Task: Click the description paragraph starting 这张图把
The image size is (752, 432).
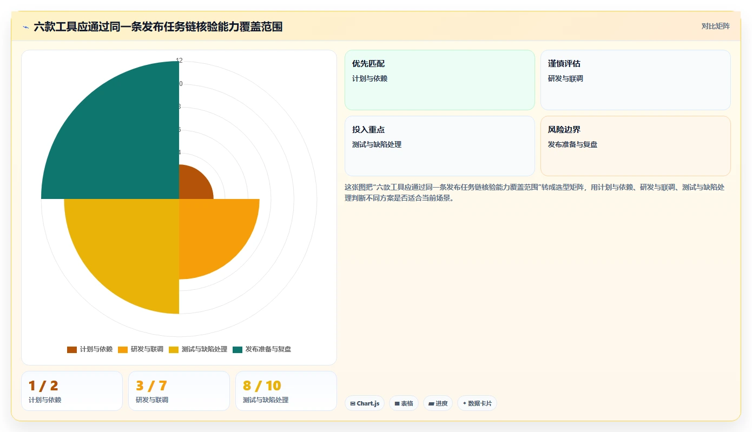Action: coord(535,192)
